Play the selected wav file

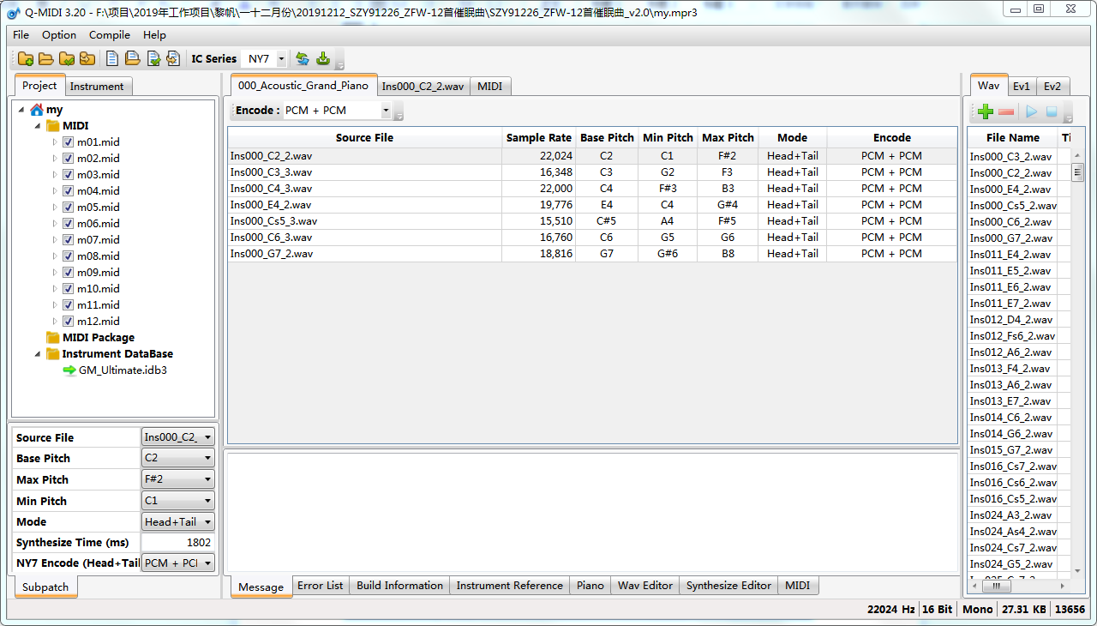pyautogui.click(x=1031, y=111)
